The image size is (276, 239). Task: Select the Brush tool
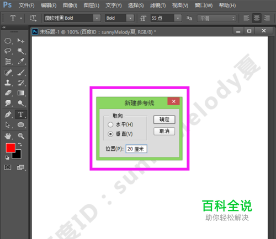(21, 73)
